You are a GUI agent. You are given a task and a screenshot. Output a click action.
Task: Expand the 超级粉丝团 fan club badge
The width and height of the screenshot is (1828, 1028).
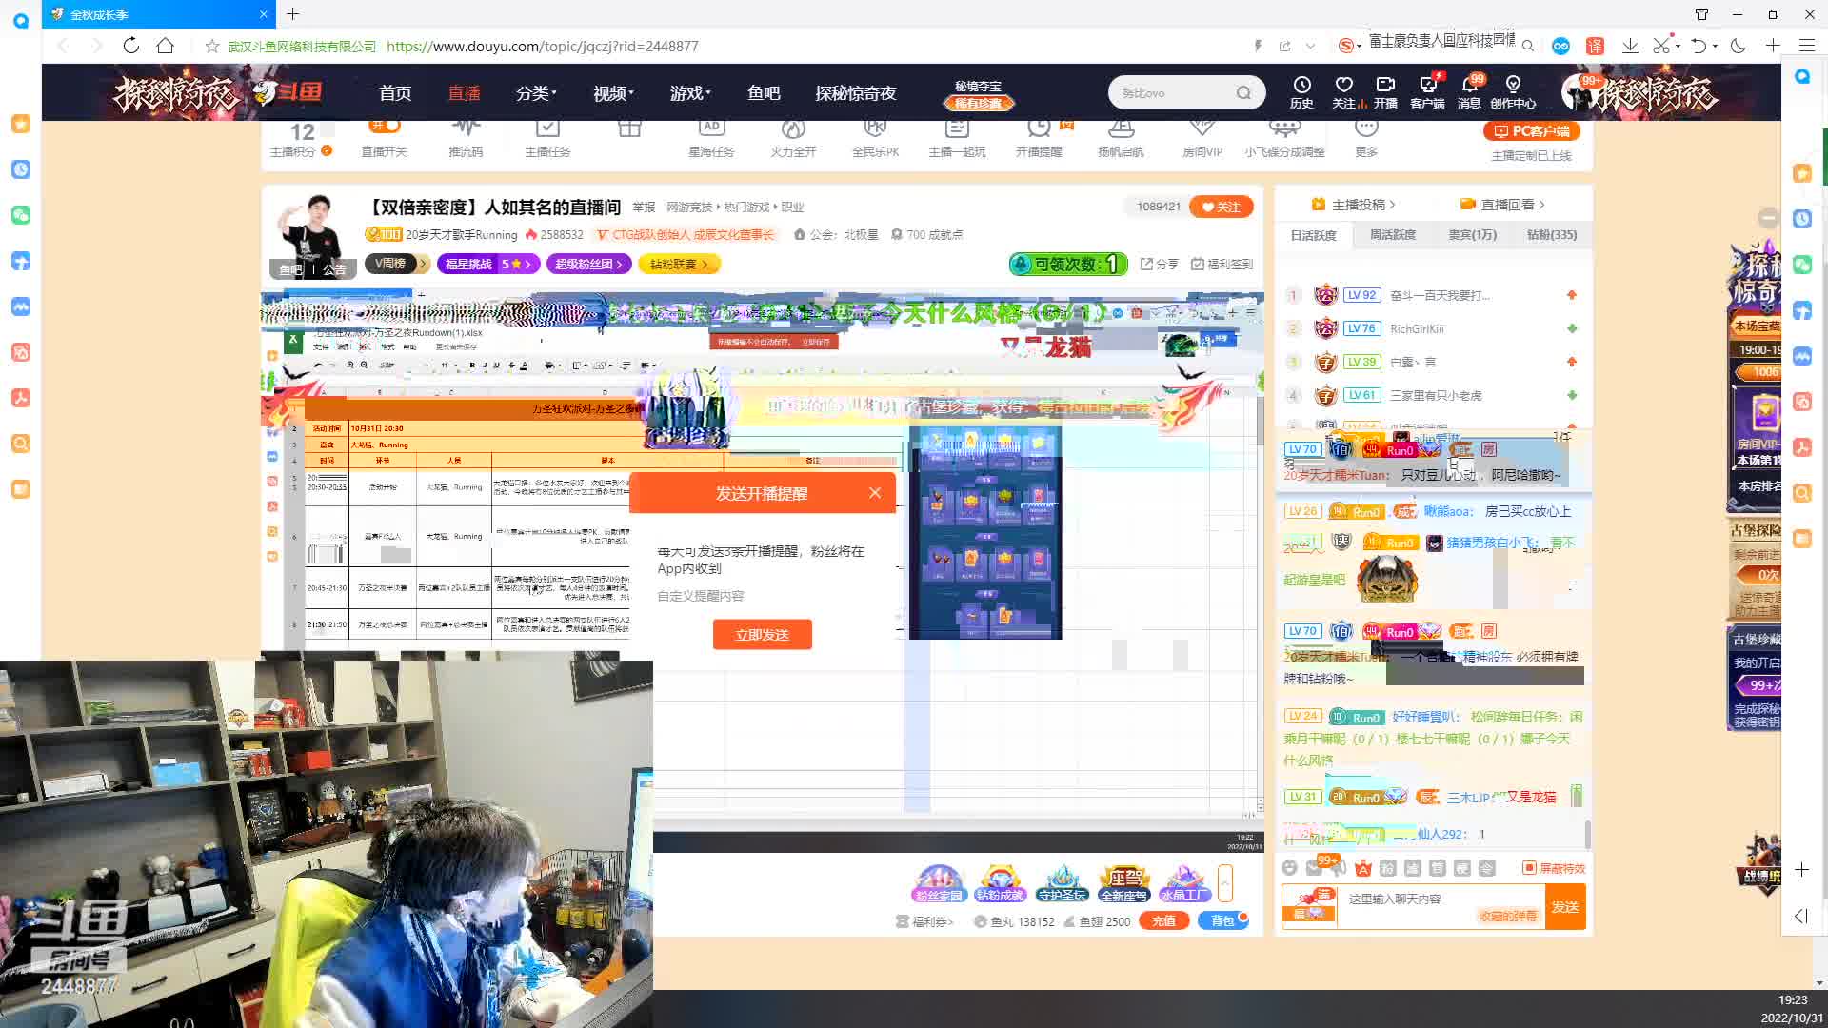[x=588, y=264]
